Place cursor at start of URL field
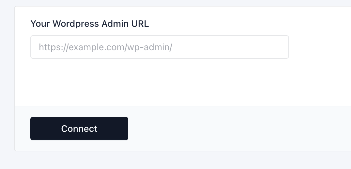 [37, 47]
